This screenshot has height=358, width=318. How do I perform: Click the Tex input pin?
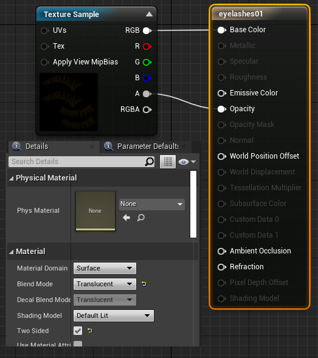tap(45, 46)
